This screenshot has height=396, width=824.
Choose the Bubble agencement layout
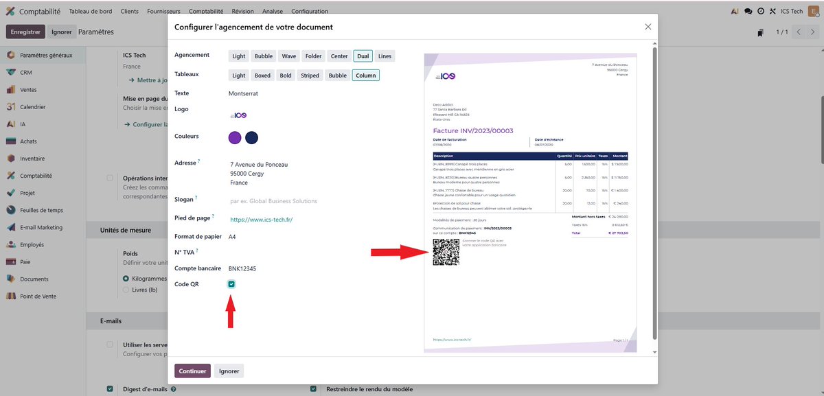pyautogui.click(x=263, y=56)
